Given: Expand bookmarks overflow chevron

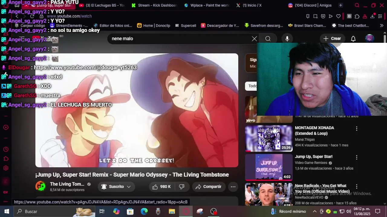Looking at the screenshot, I should pyautogui.click(x=382, y=26).
